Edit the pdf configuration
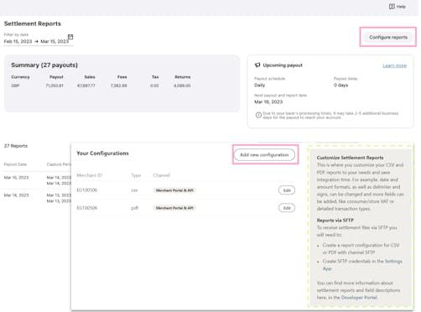This screenshot has height=312, width=421. point(287,208)
